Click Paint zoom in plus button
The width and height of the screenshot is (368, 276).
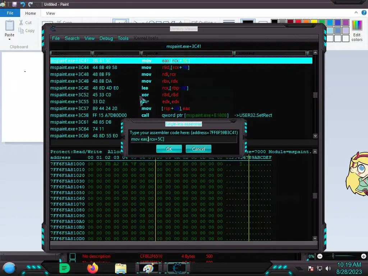pyautogui.click(x=364, y=256)
